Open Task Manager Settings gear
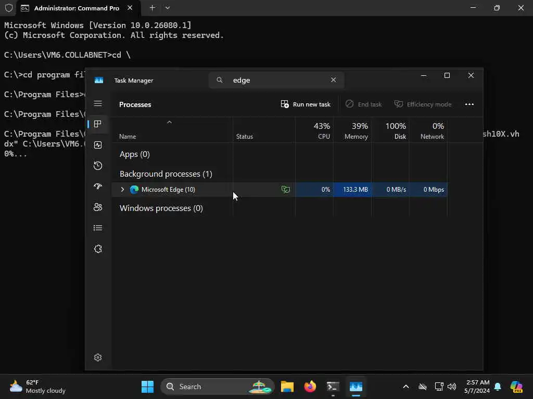 tap(98, 357)
